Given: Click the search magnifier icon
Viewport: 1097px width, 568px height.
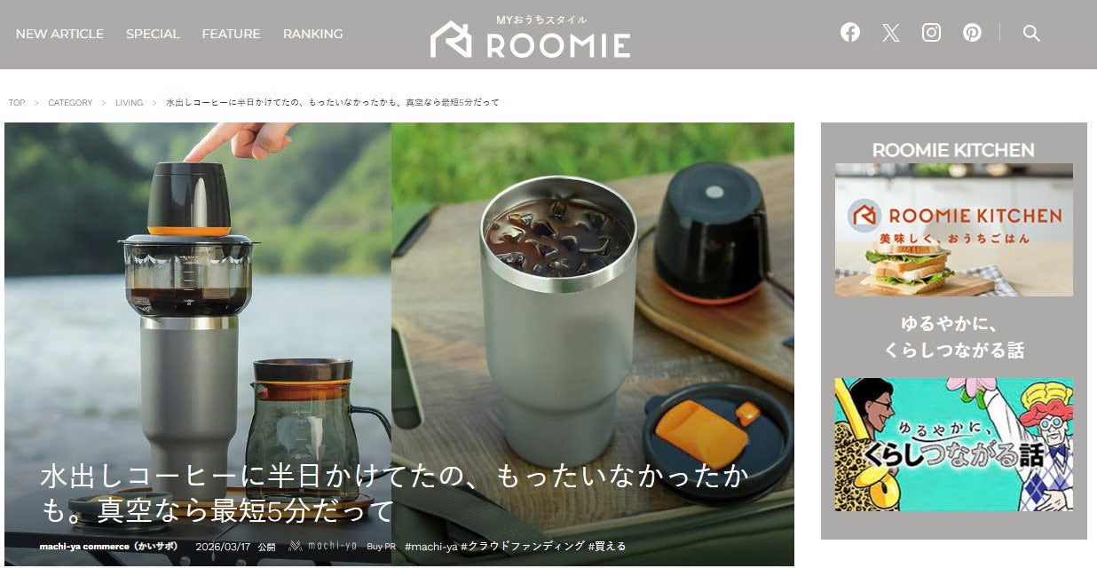Looking at the screenshot, I should pyautogui.click(x=1031, y=33).
